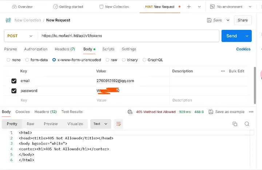Uncheck the email parameter checkbox
262x170 pixels.
[x=14, y=81]
